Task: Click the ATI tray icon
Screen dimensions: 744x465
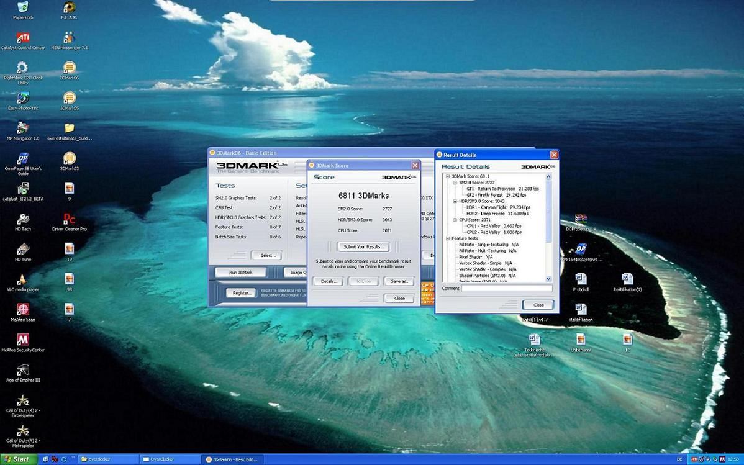Action: tap(694, 459)
